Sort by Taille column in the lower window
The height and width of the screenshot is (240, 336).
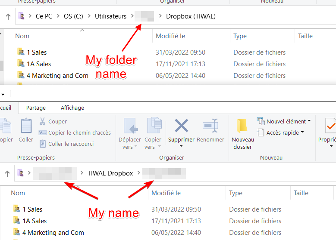301,193
